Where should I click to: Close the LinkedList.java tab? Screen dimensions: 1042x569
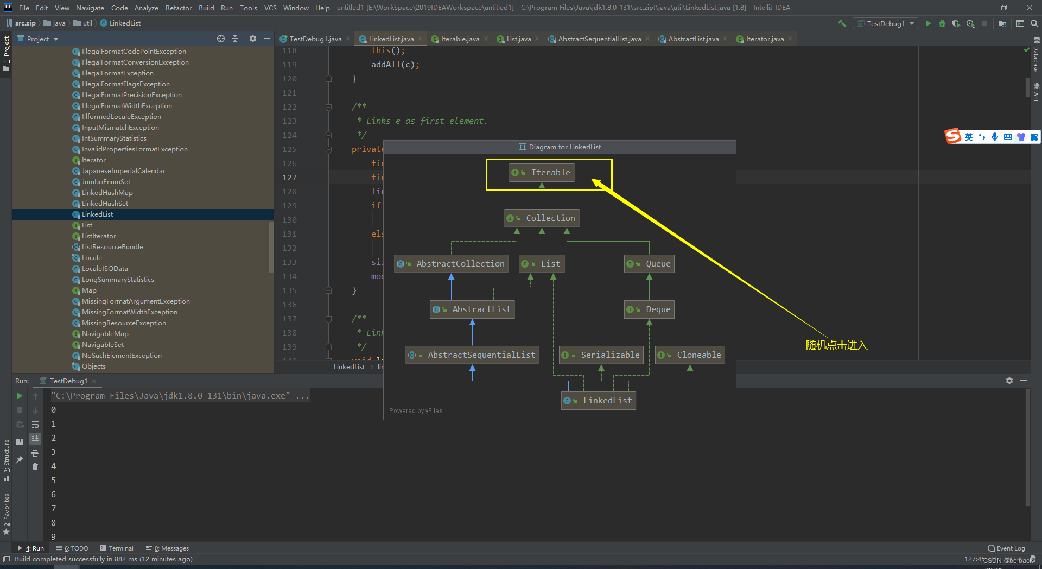420,39
